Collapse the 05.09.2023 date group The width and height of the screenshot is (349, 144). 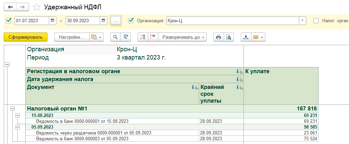pyautogui.click(x=17, y=127)
